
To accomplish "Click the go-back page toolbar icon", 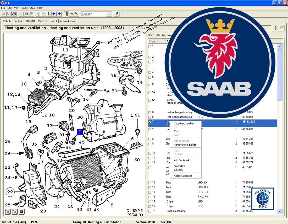I will (x=44, y=14).
